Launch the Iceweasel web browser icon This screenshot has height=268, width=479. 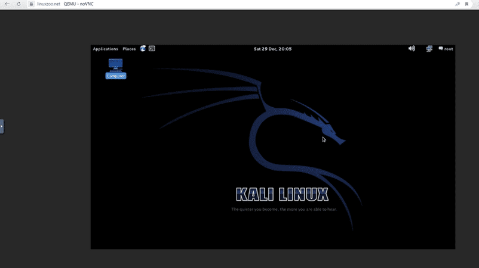(x=143, y=48)
